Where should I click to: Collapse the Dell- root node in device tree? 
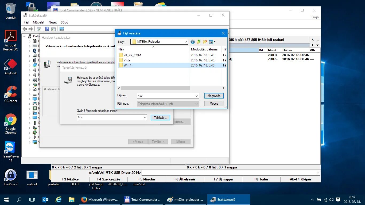pos(25,36)
